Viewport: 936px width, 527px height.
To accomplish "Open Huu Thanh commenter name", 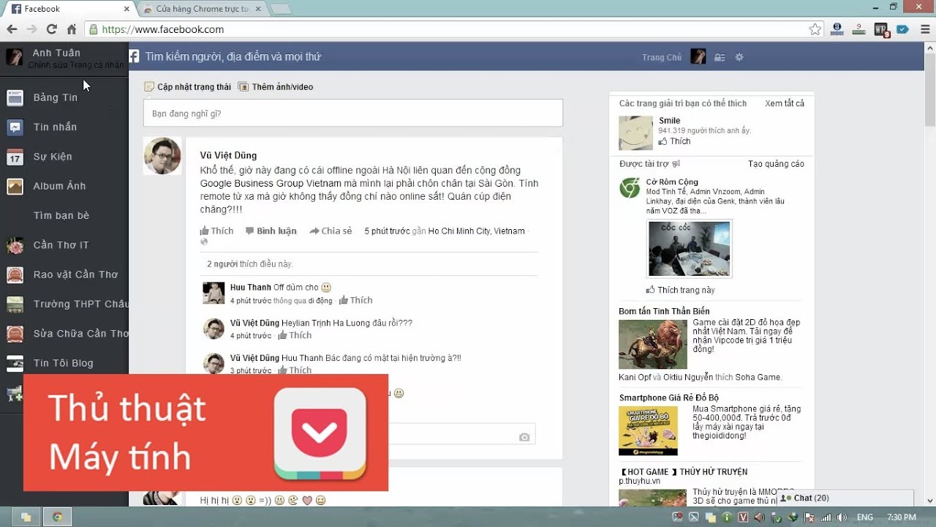I will 251,288.
